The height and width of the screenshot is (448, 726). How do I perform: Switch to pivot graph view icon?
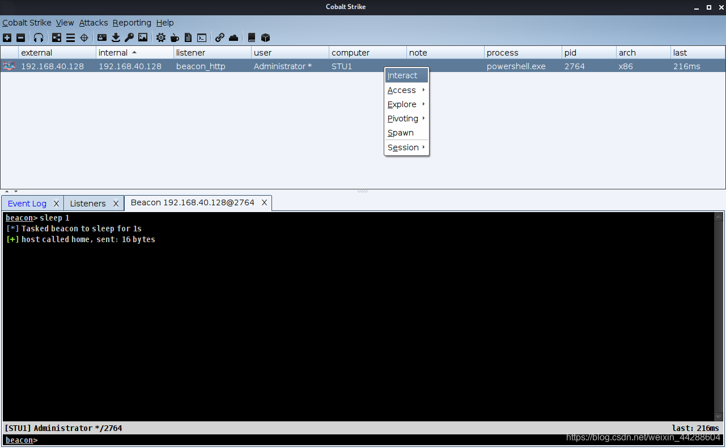tap(57, 38)
